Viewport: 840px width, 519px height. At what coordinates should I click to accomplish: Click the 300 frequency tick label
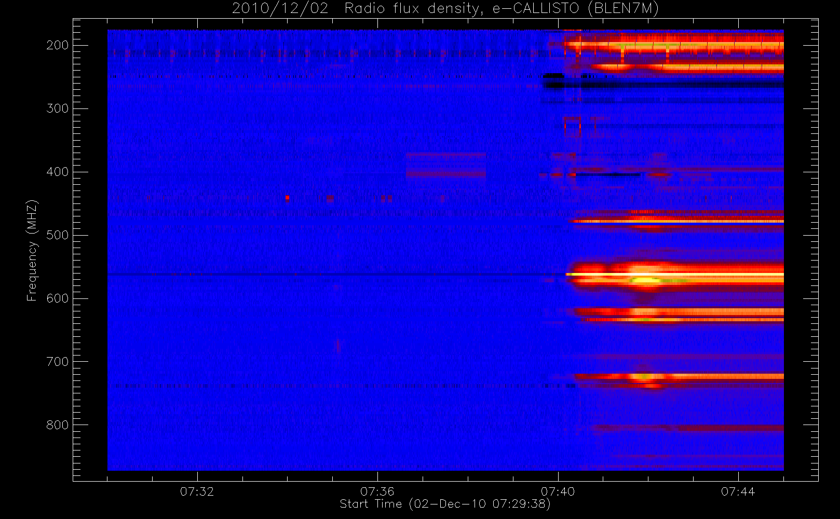tap(58, 108)
